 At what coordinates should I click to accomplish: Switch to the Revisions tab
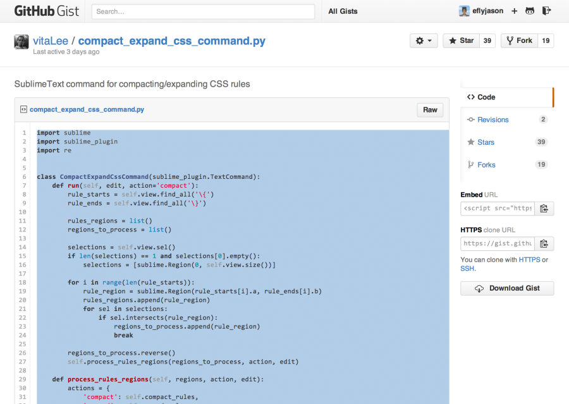tap(493, 119)
